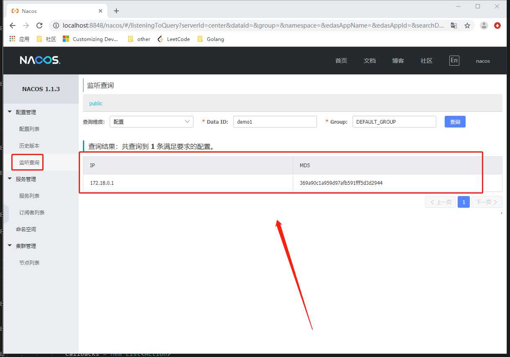This screenshot has width=510, height=357.
Task: Click the NACOS logo
Action: pyautogui.click(x=40, y=60)
